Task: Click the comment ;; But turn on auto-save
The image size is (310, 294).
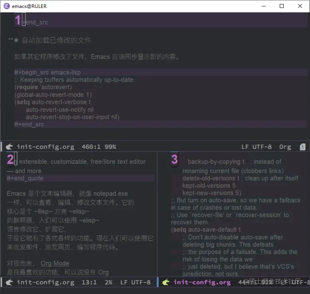Action: 236,200
